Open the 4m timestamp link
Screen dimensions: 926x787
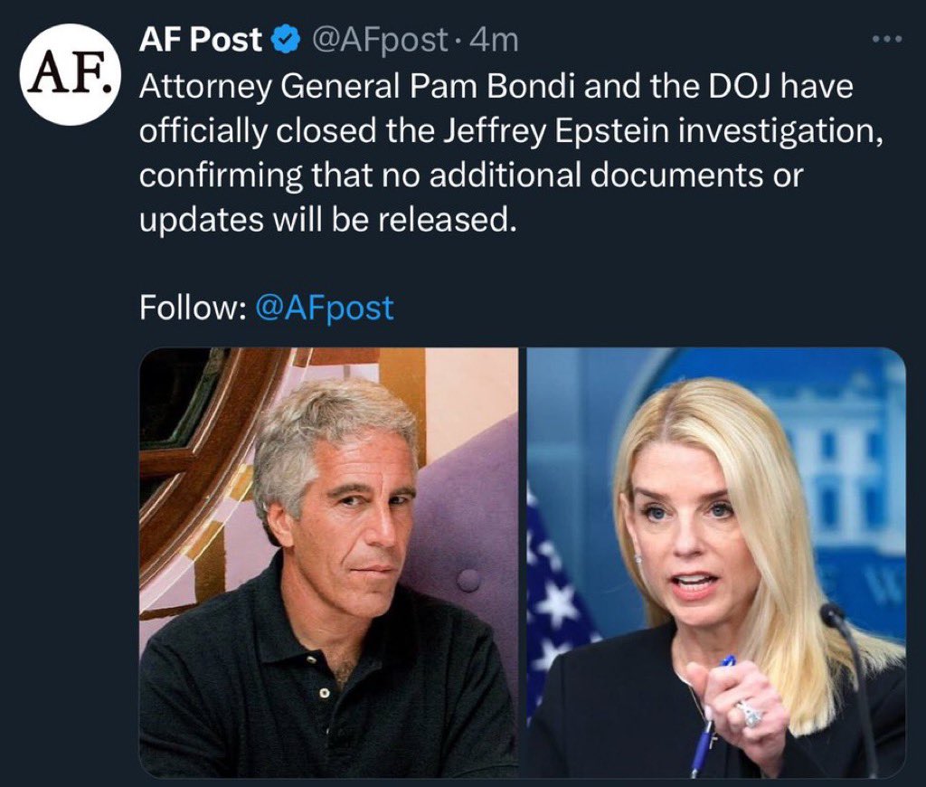(498, 40)
